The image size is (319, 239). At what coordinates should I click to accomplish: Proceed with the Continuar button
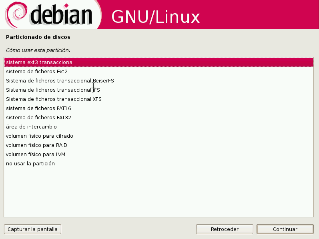click(x=285, y=229)
